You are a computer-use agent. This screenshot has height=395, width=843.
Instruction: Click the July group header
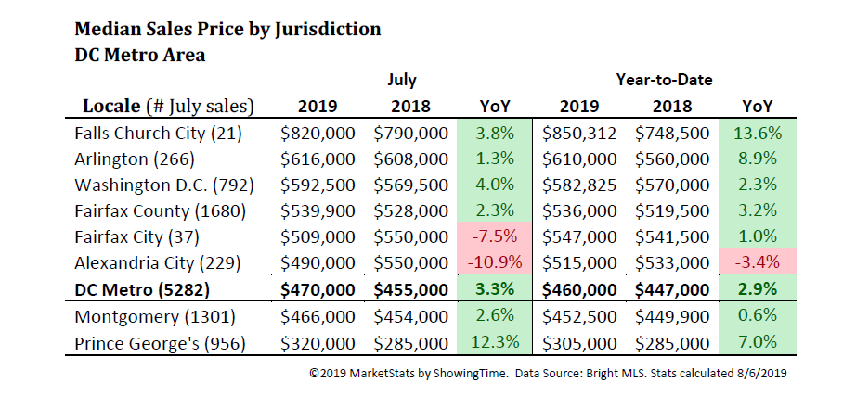tap(402, 81)
